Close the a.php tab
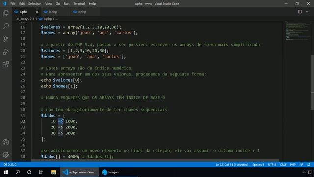This screenshot has width=314, height=177. [37, 12]
